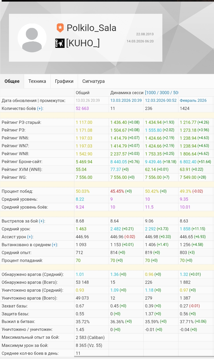Open the Графики tab
The height and width of the screenshot is (359, 214).
64,81
